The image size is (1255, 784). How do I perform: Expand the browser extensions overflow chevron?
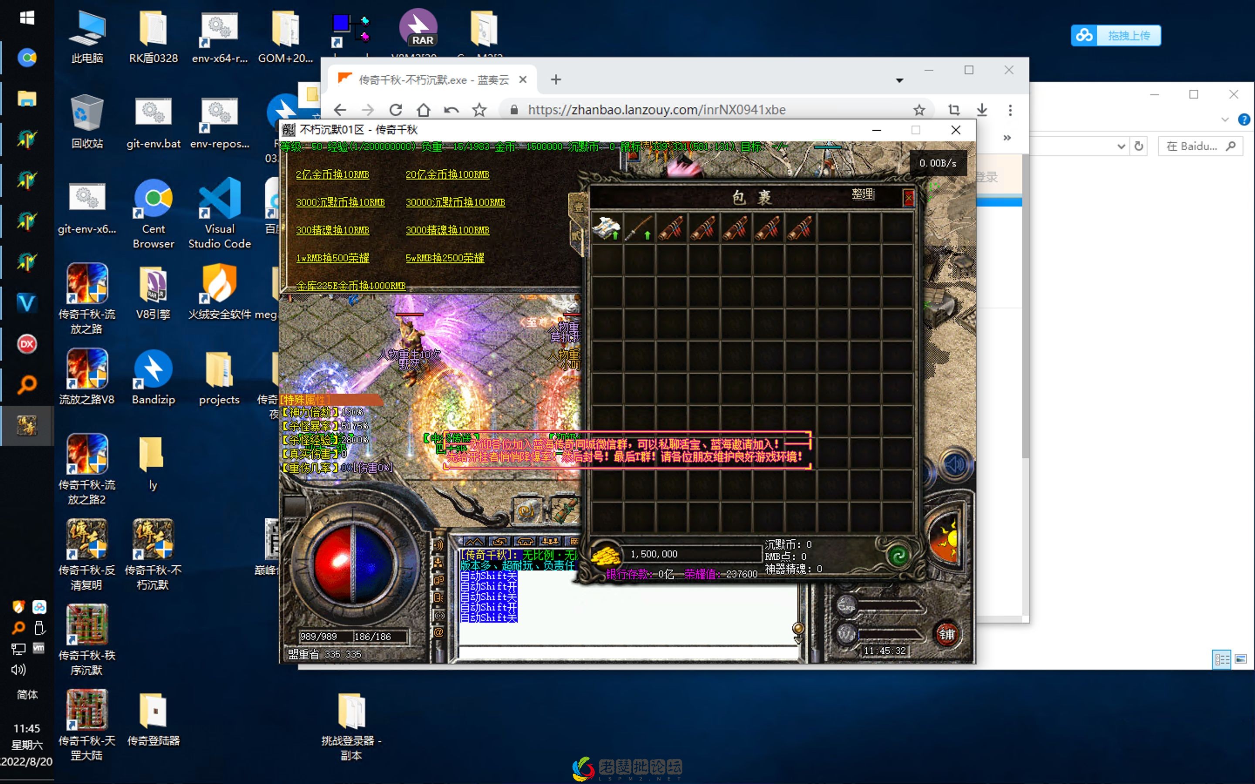1007,138
